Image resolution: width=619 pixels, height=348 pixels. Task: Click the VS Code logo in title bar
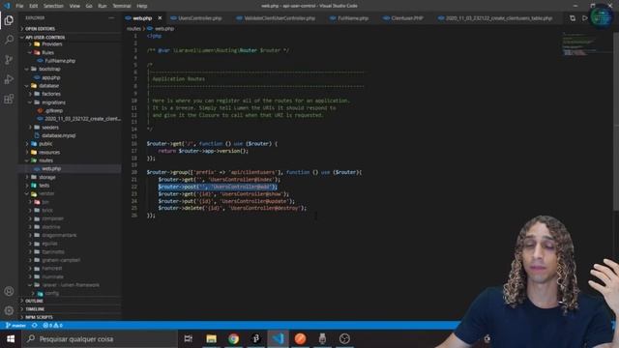(7, 6)
